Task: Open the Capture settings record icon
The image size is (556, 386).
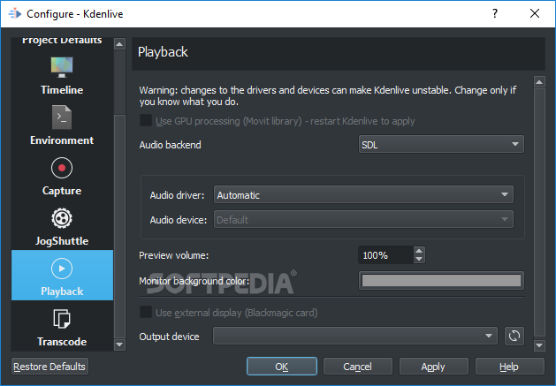Action: pyautogui.click(x=62, y=168)
